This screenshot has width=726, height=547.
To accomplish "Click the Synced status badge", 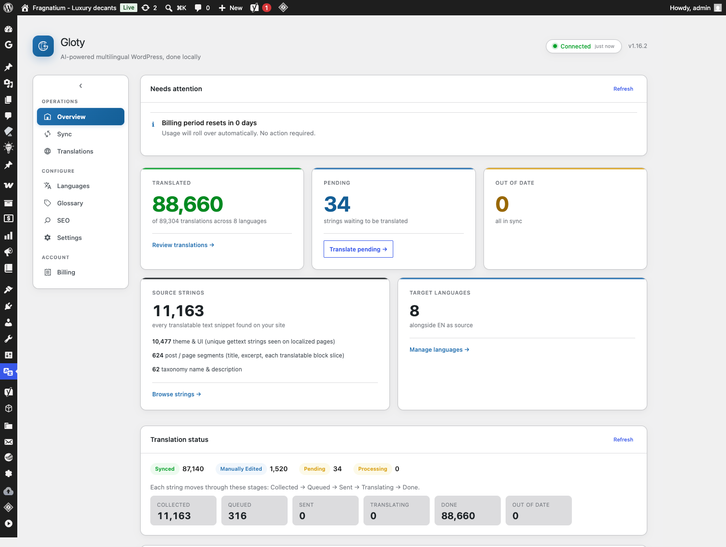I will point(165,469).
